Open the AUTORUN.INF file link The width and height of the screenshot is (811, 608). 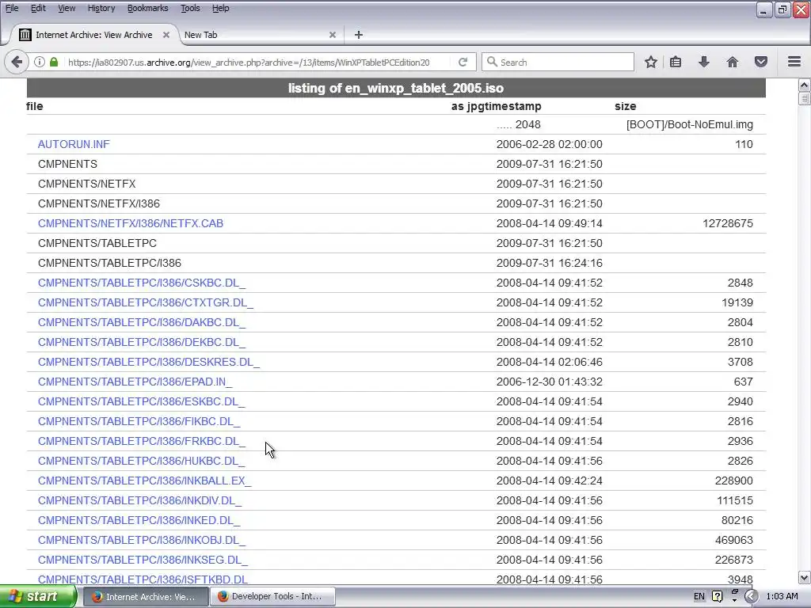[74, 144]
